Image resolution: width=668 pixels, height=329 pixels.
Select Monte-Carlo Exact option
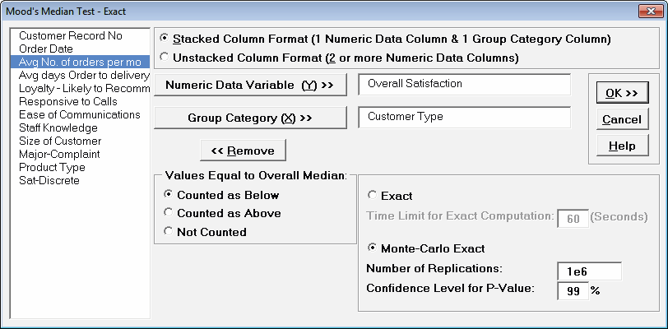tap(373, 248)
